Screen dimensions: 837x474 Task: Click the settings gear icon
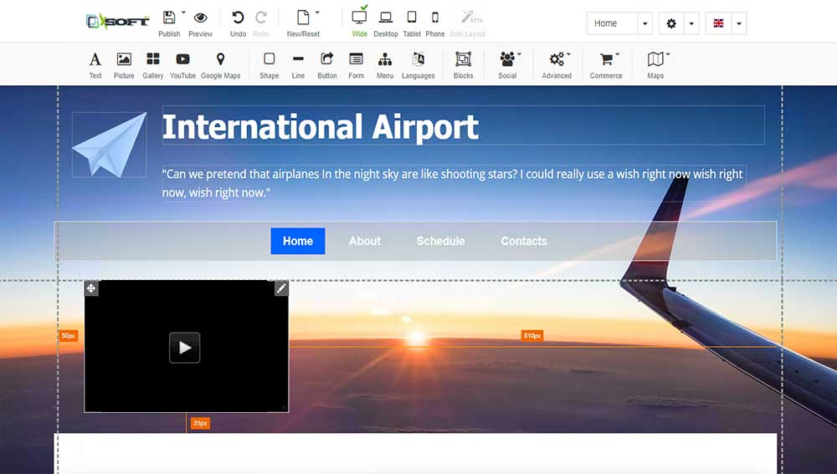(671, 23)
